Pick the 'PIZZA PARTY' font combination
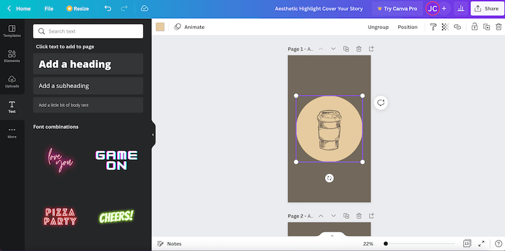This screenshot has width=505, height=251. click(x=60, y=216)
